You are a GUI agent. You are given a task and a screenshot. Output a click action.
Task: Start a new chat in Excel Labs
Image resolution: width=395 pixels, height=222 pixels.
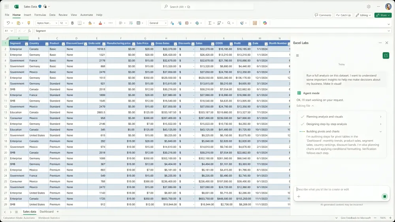click(x=386, y=55)
